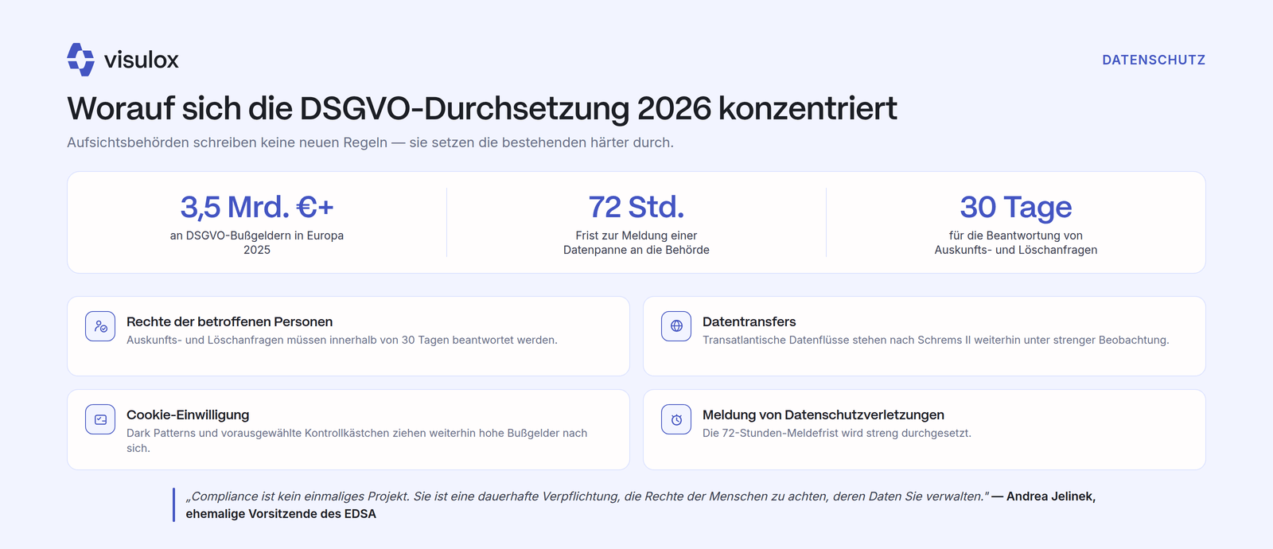This screenshot has height=549, width=1273.
Task: Open the DATENSCHUTZ category label
Action: (x=1154, y=60)
